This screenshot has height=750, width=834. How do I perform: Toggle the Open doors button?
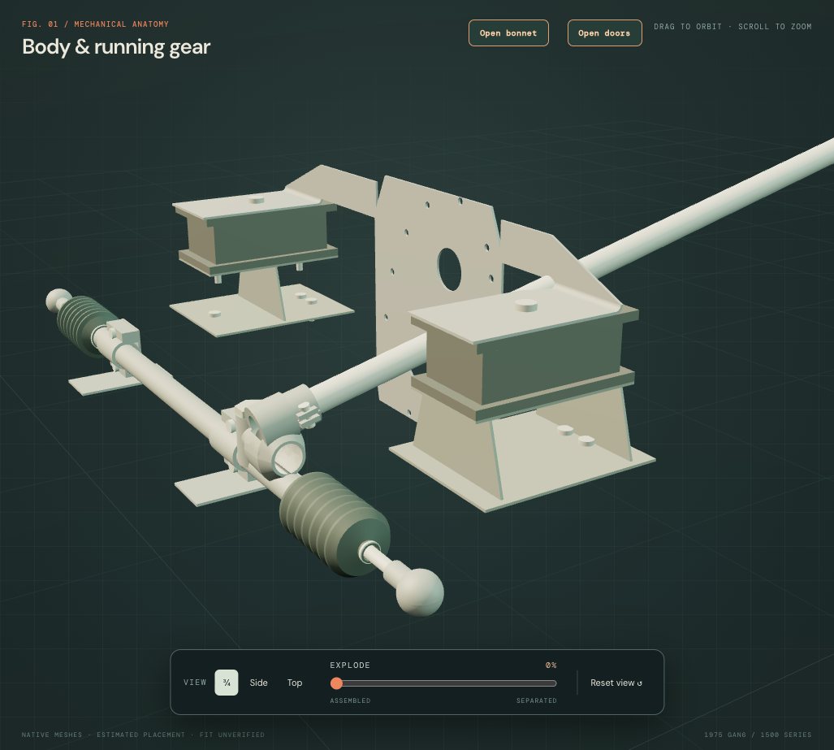point(605,33)
